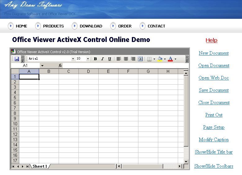Image resolution: width=242 pixels, height=175 pixels.
Task: Open the Arial font name dropdown
Action: click(73, 59)
